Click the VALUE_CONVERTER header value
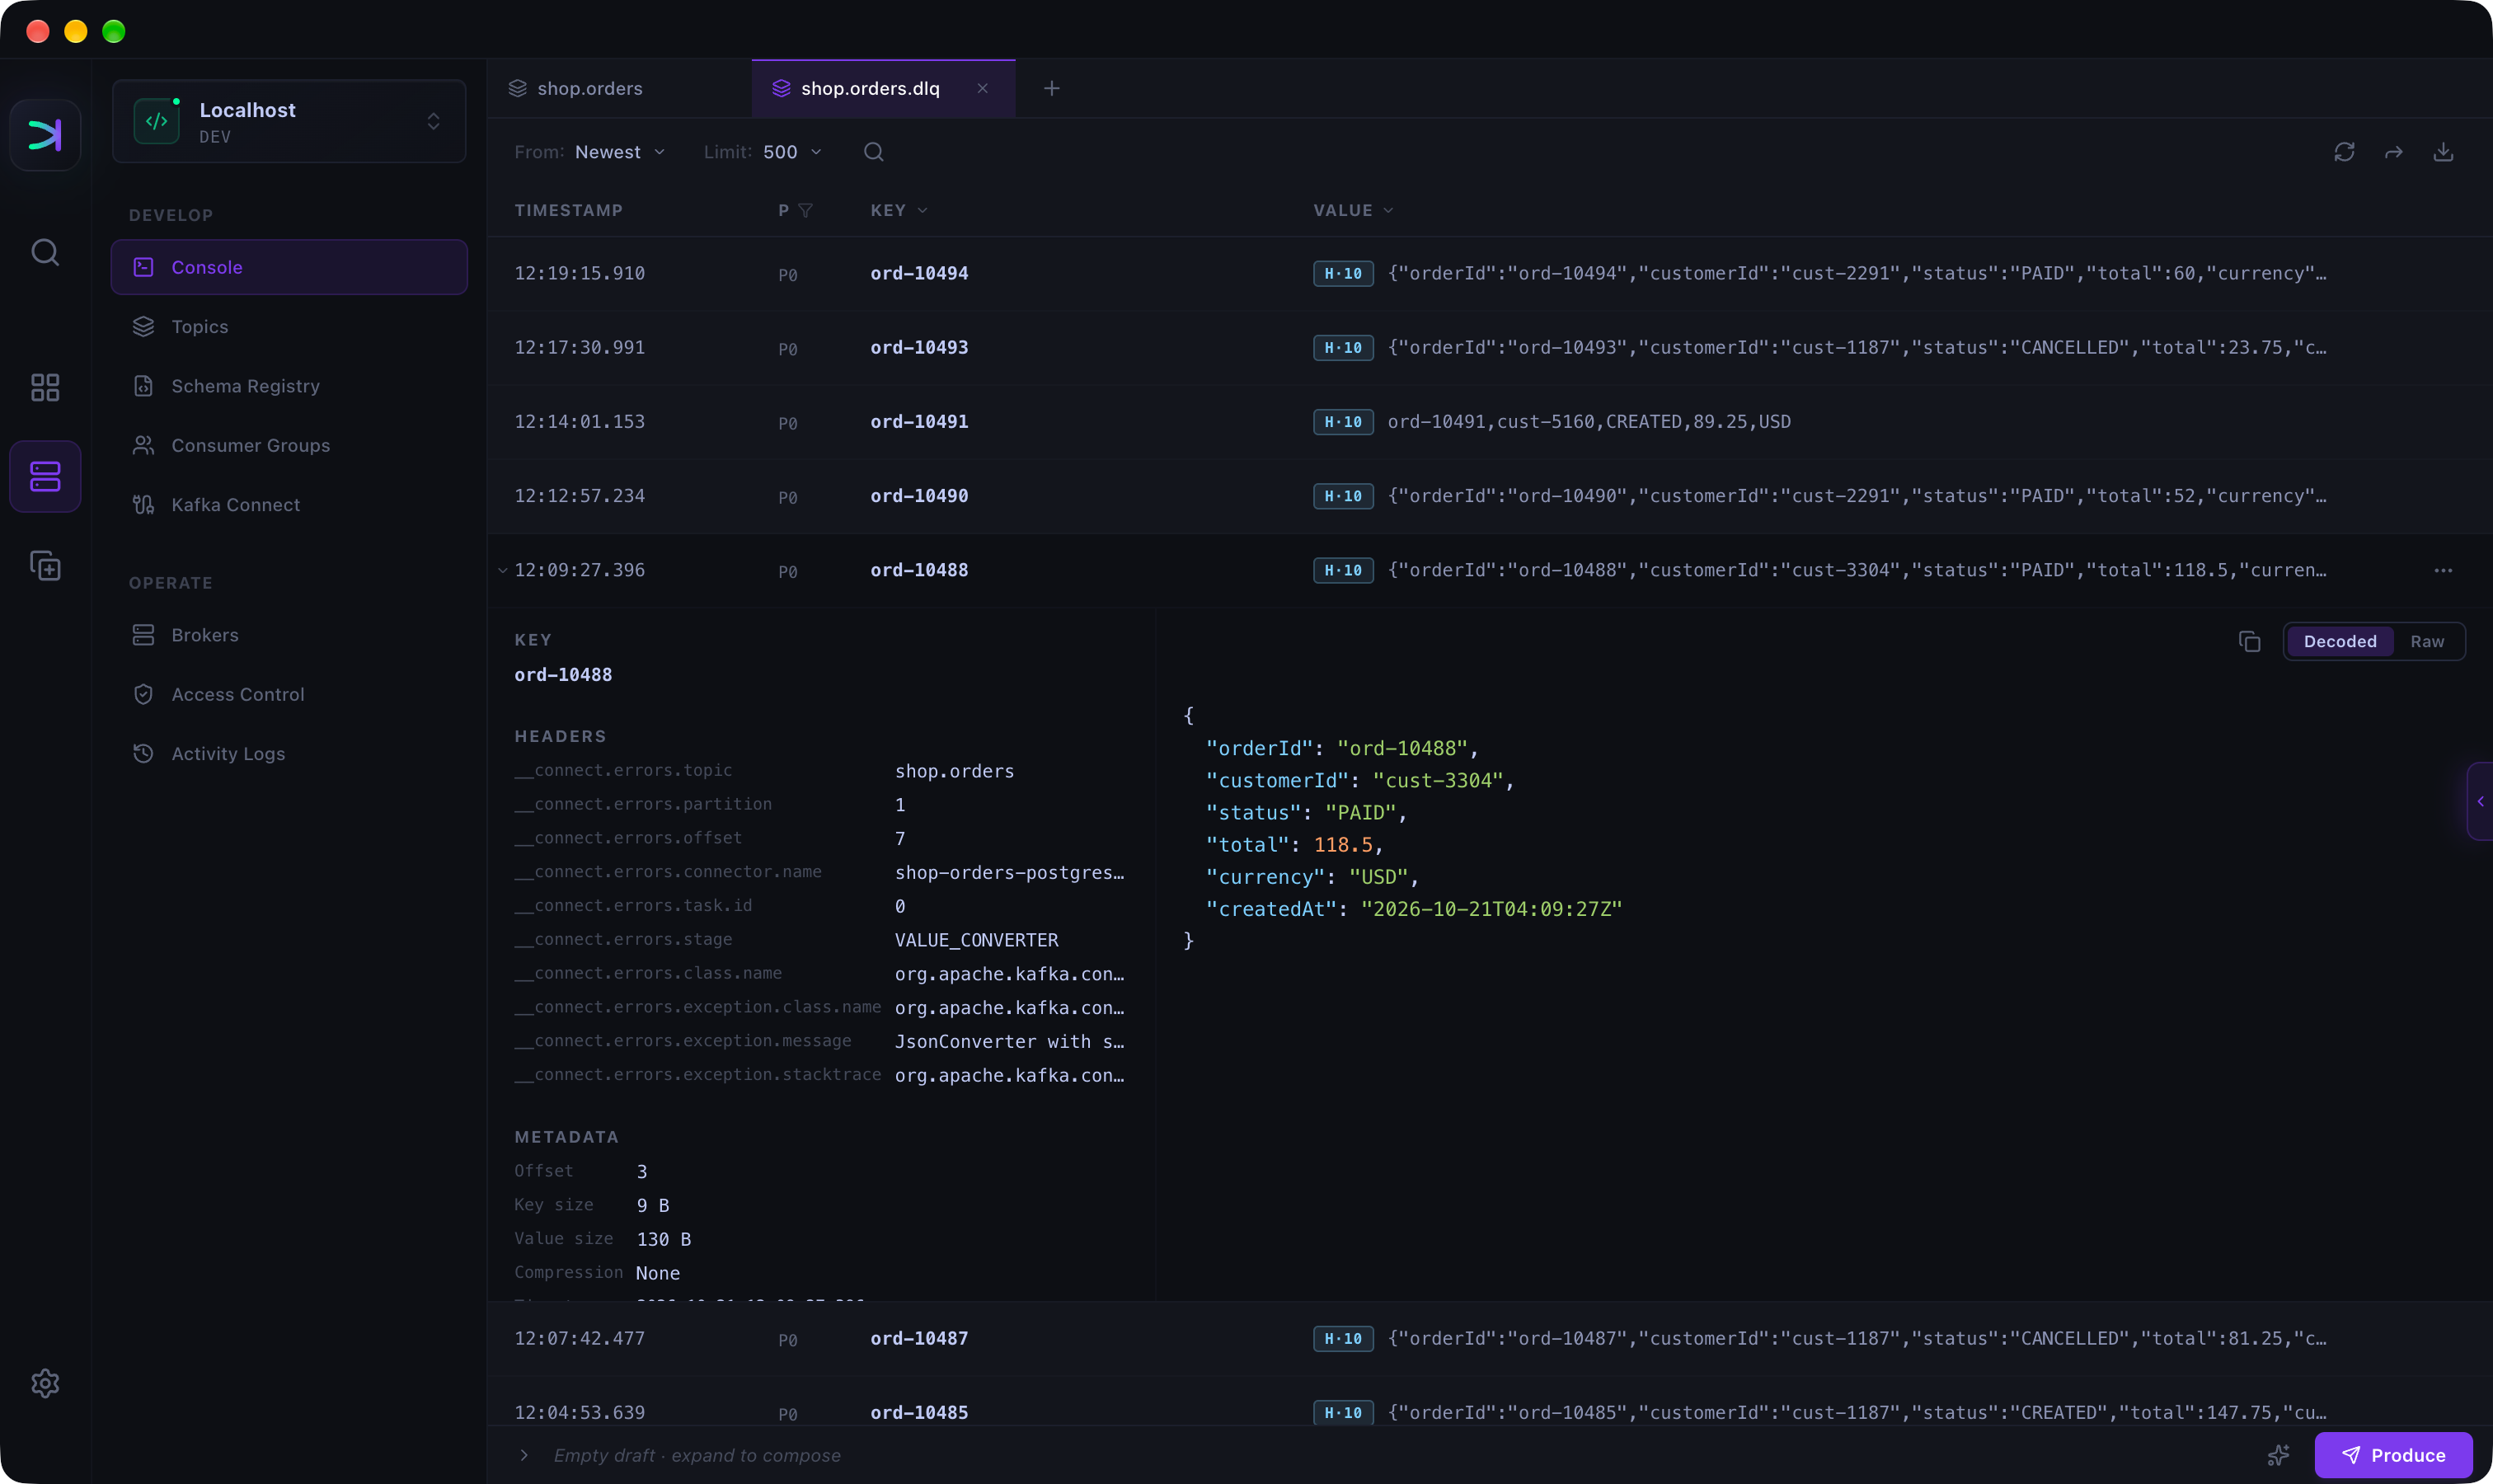The height and width of the screenshot is (1484, 2493). [x=976, y=940]
